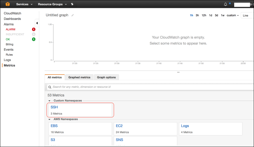Edit graph title with pencil icon

[x=73, y=15]
